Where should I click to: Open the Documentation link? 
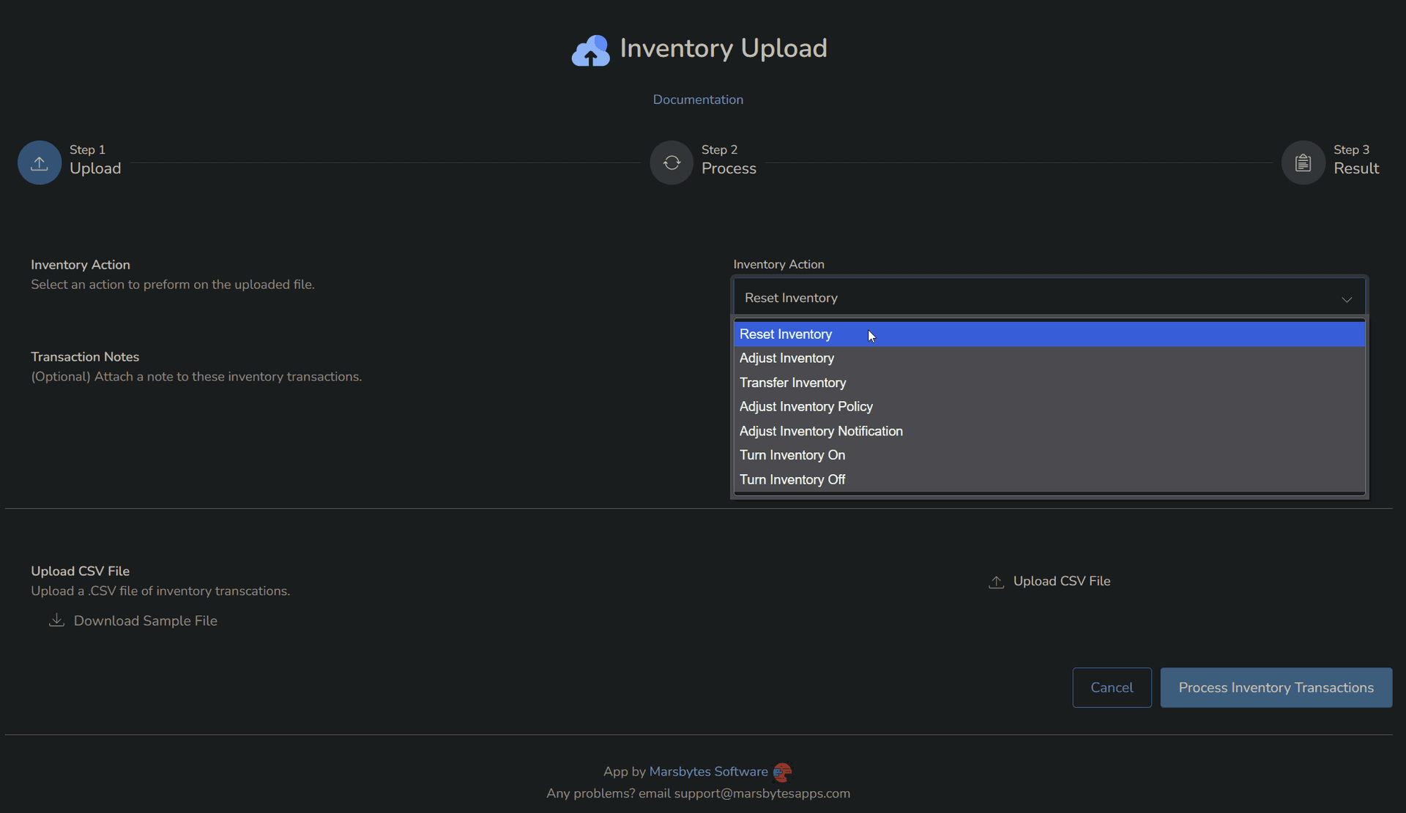pyautogui.click(x=697, y=99)
